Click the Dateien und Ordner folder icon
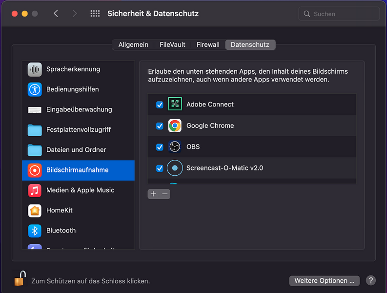The image size is (387, 293). tap(35, 150)
